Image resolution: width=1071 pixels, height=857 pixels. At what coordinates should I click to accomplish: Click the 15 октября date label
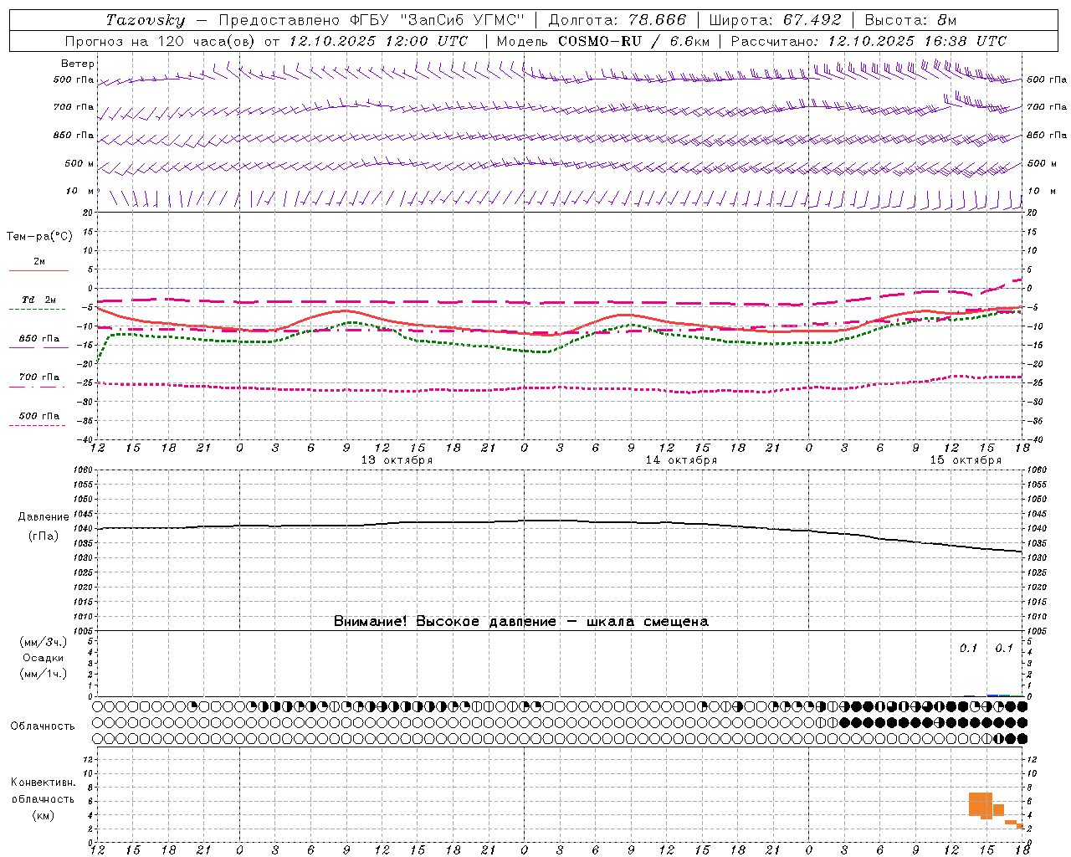coord(966,460)
